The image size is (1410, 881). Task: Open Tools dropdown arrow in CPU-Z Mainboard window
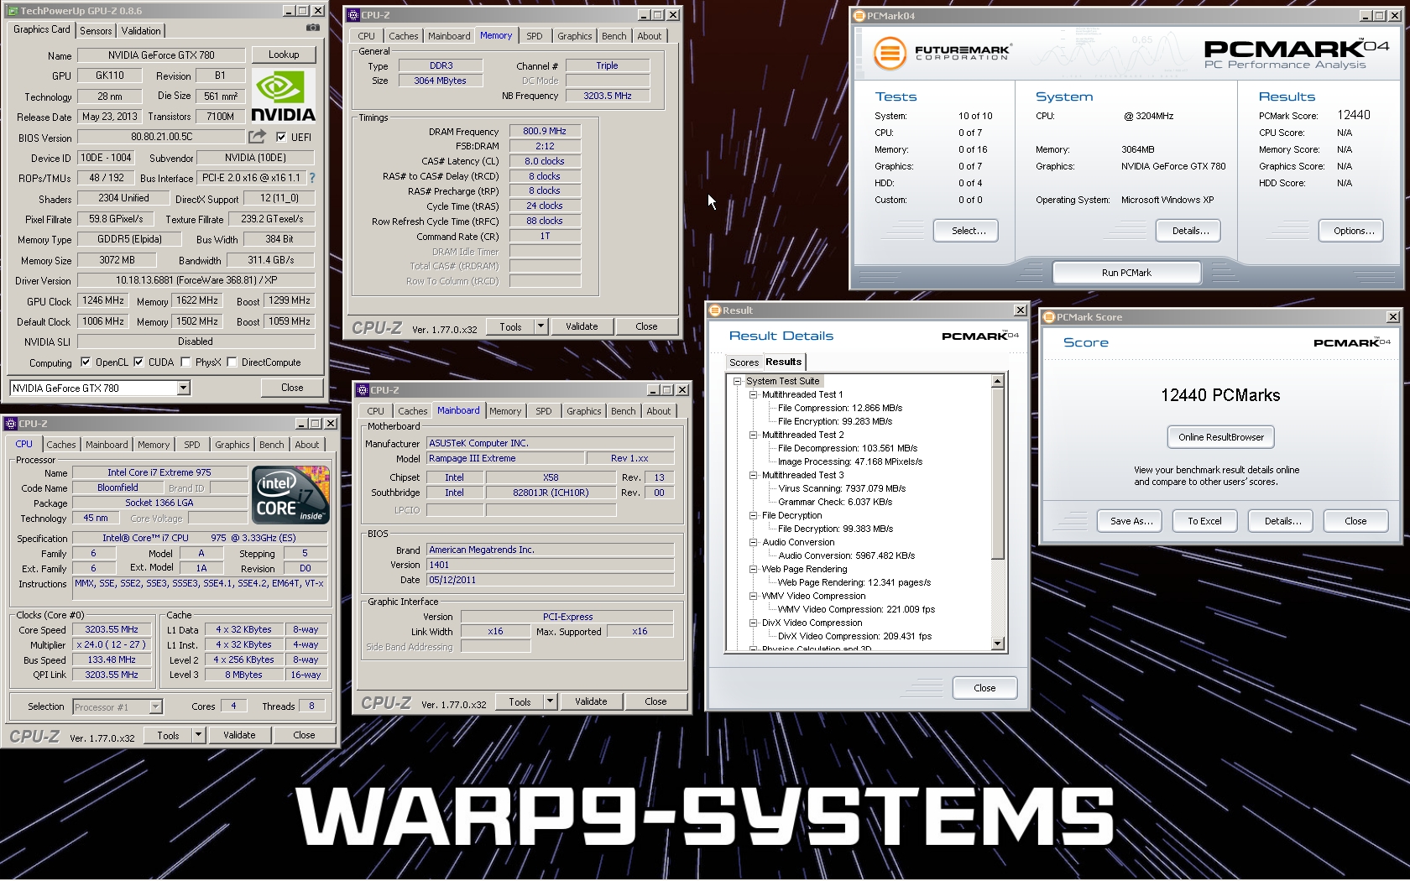tap(550, 701)
